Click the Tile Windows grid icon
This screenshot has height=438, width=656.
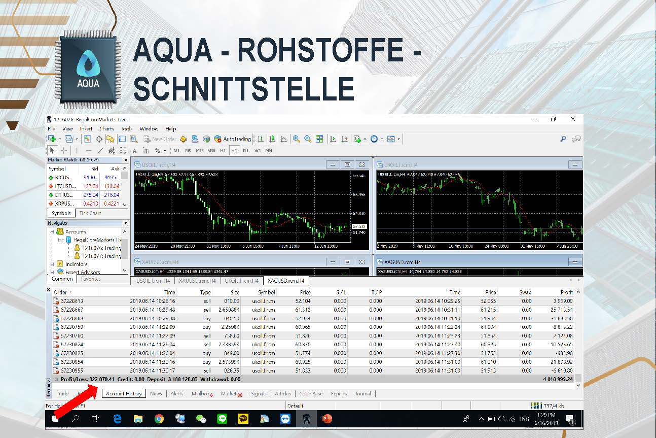(319, 139)
